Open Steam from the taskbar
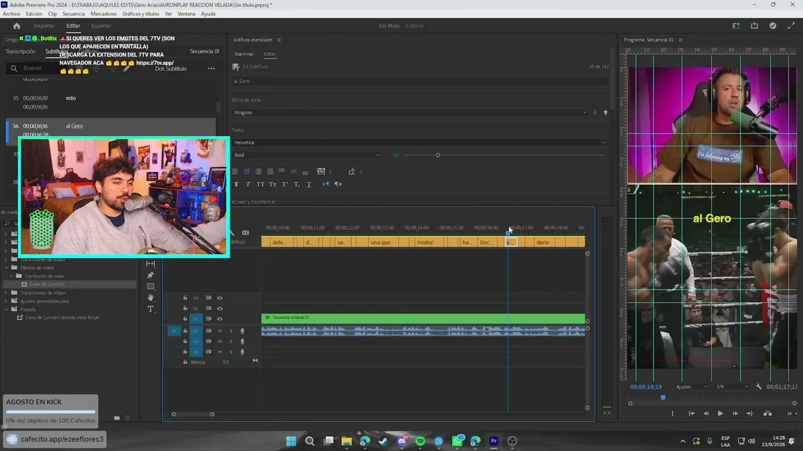Screen dimensions: 803x451 pos(383,441)
